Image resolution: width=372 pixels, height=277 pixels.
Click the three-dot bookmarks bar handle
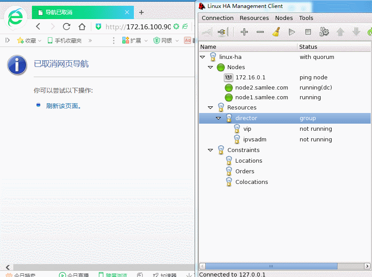coord(114,41)
